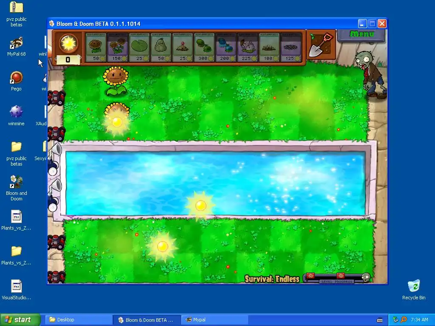This screenshot has width=435, height=326.
Task: Click the magnifier icon in system tray
Action: 404,320
